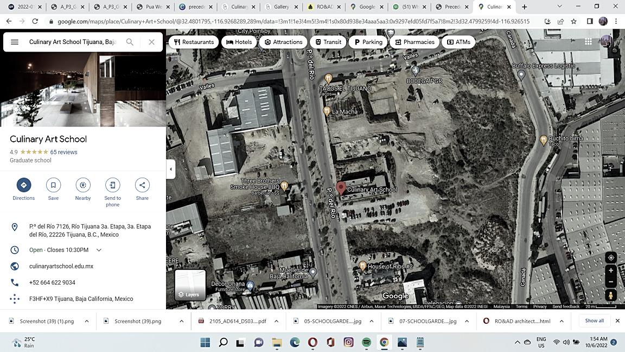This screenshot has width=625, height=352.
Task: Open Street View pegman
Action: [611, 295]
